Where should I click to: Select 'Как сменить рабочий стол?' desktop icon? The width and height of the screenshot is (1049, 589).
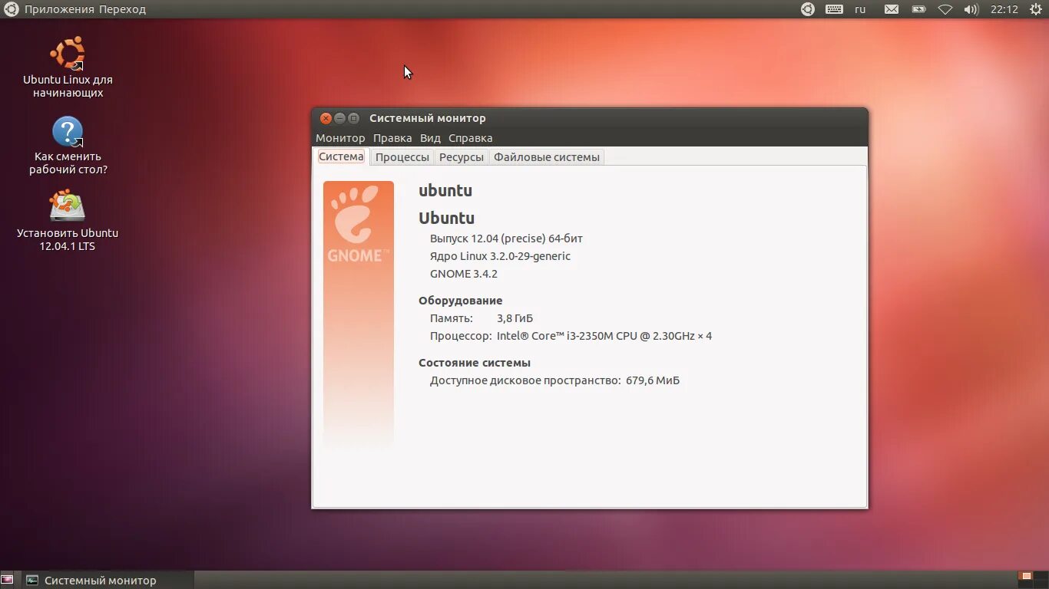[x=68, y=146]
